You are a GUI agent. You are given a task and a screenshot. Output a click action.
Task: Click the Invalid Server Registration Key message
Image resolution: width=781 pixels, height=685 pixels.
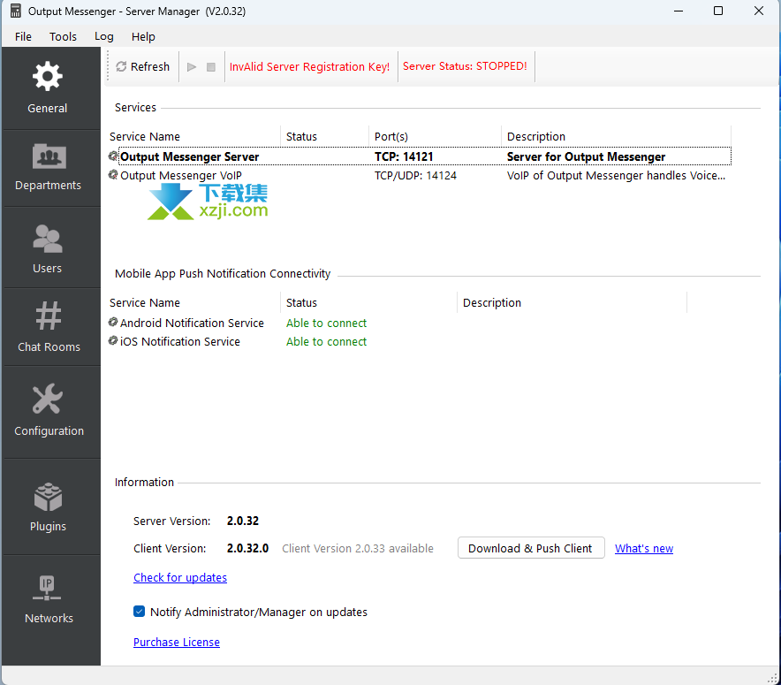(310, 67)
